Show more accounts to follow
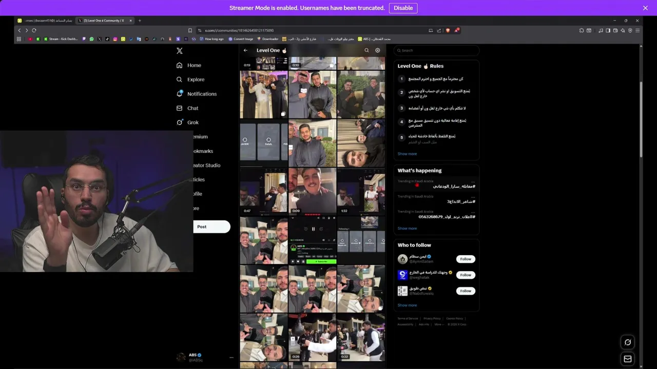 click(407, 305)
